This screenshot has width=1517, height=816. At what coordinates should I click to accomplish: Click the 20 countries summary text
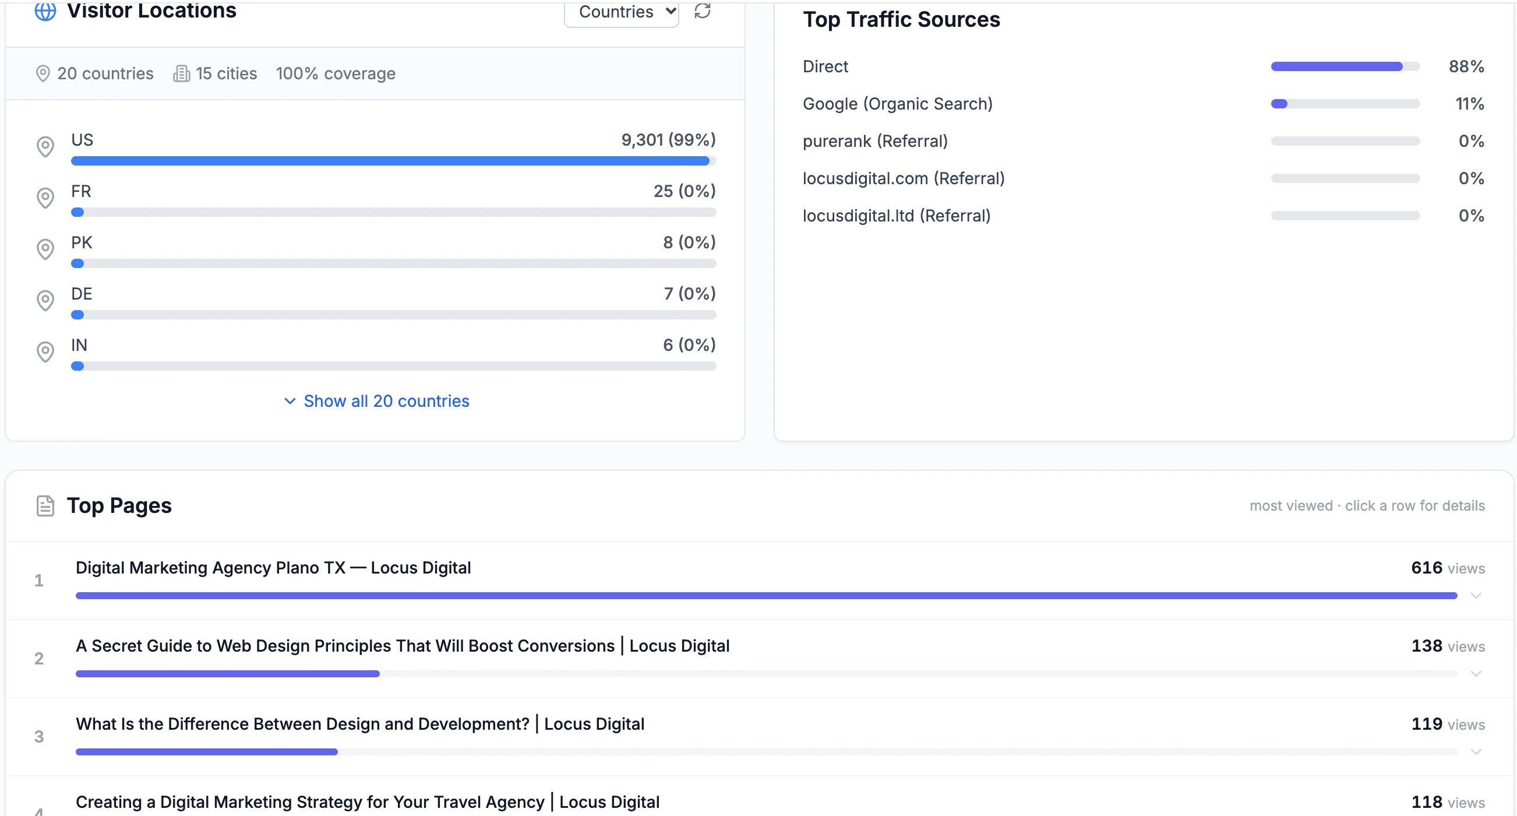pos(105,73)
